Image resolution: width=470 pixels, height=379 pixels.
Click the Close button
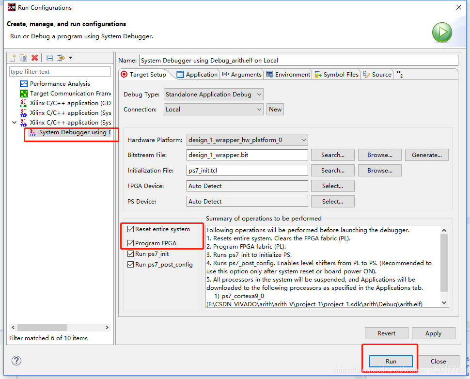pos(439,361)
